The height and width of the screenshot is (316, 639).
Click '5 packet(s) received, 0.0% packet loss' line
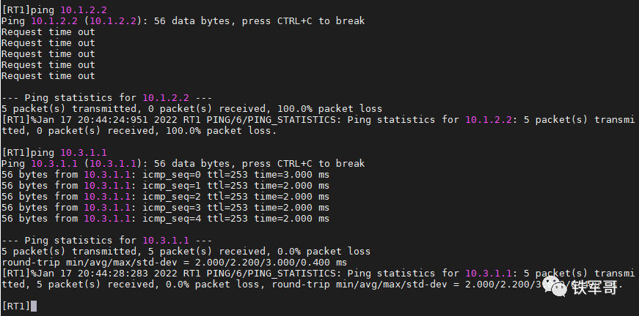click(x=186, y=252)
